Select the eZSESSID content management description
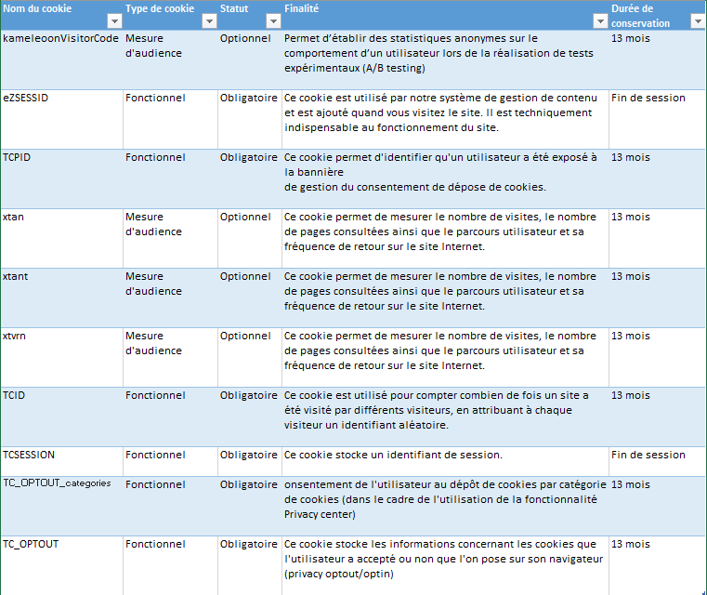Viewport: 707px width, 595px height. click(x=446, y=119)
